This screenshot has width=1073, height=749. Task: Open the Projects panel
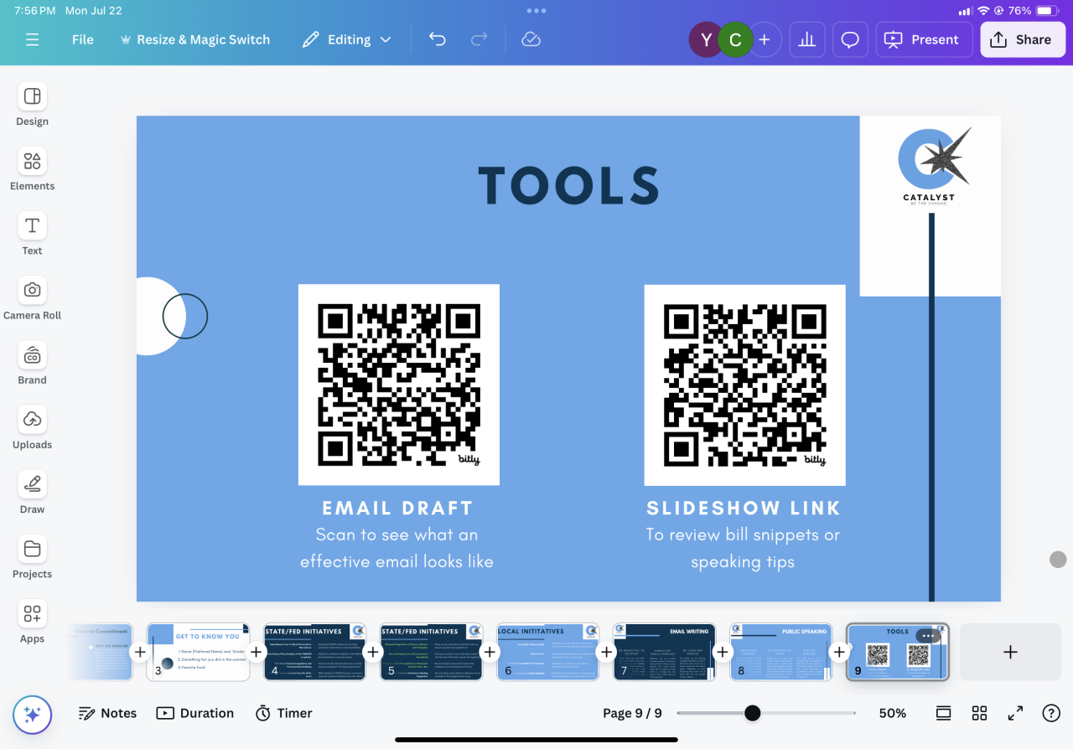pos(32,557)
